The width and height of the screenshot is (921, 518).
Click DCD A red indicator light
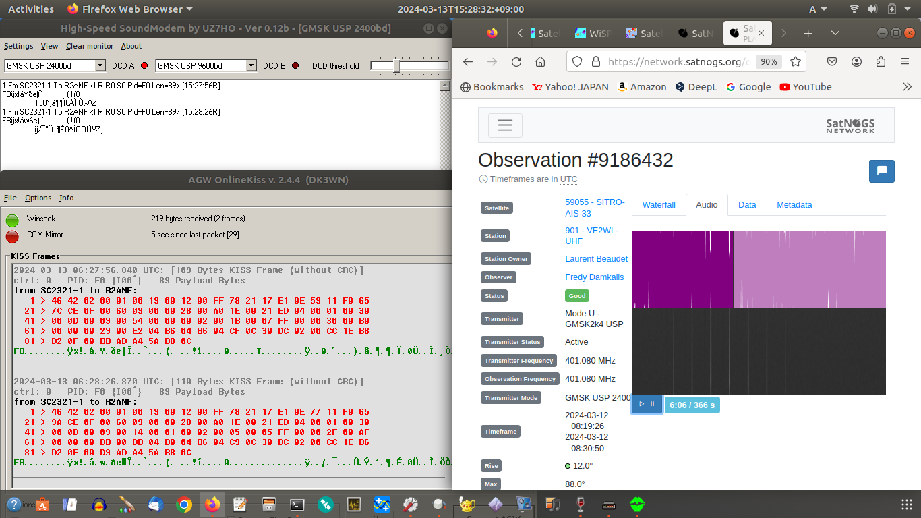pos(144,65)
